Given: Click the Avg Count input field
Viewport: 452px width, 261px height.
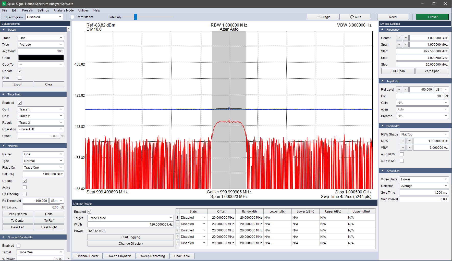Looking at the screenshot, I should tap(41, 51).
